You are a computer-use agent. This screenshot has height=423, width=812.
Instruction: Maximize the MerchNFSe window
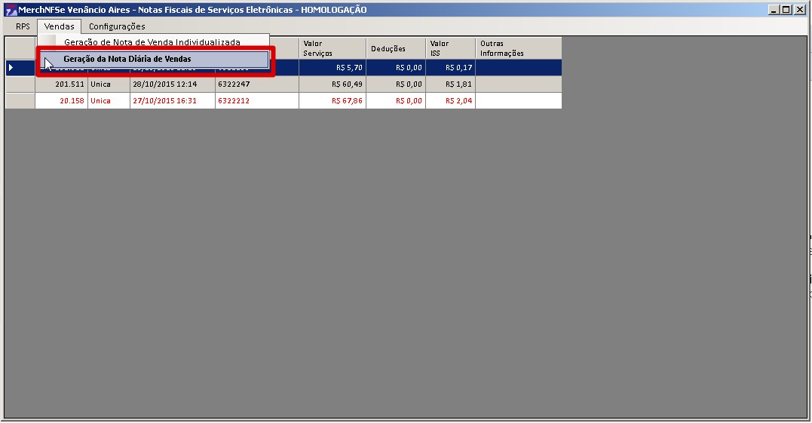(786, 10)
